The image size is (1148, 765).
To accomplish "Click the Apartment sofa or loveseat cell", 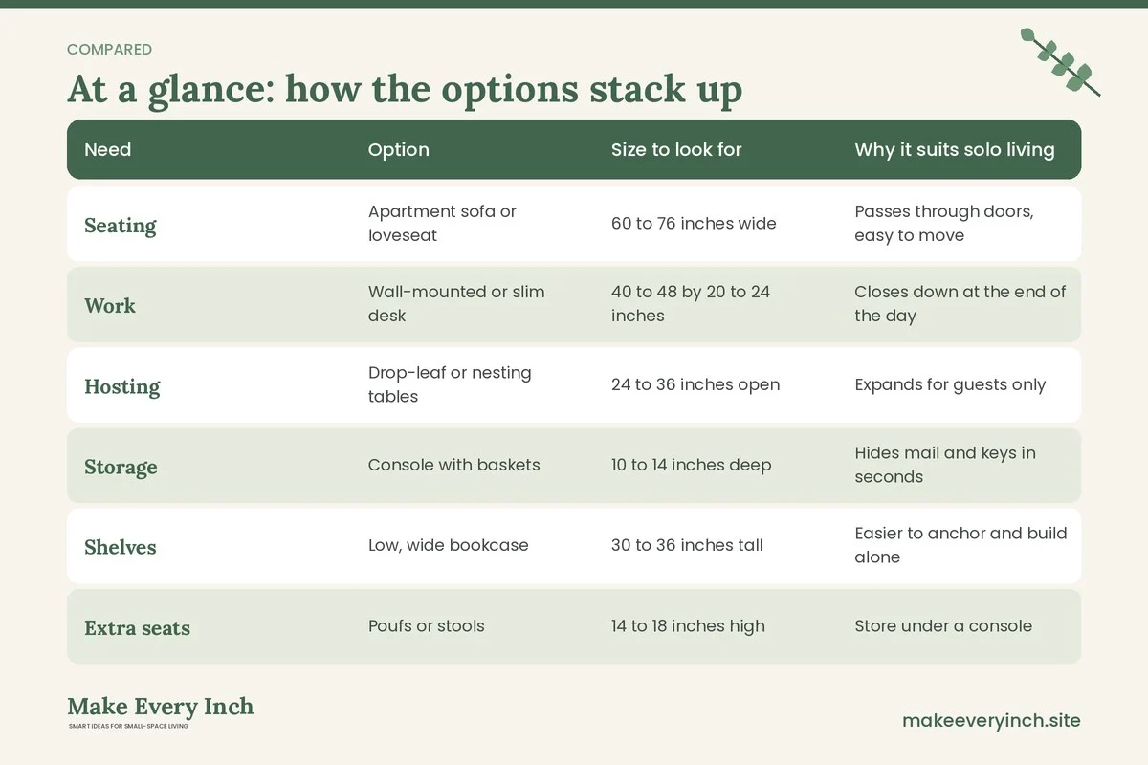I will [x=442, y=224].
